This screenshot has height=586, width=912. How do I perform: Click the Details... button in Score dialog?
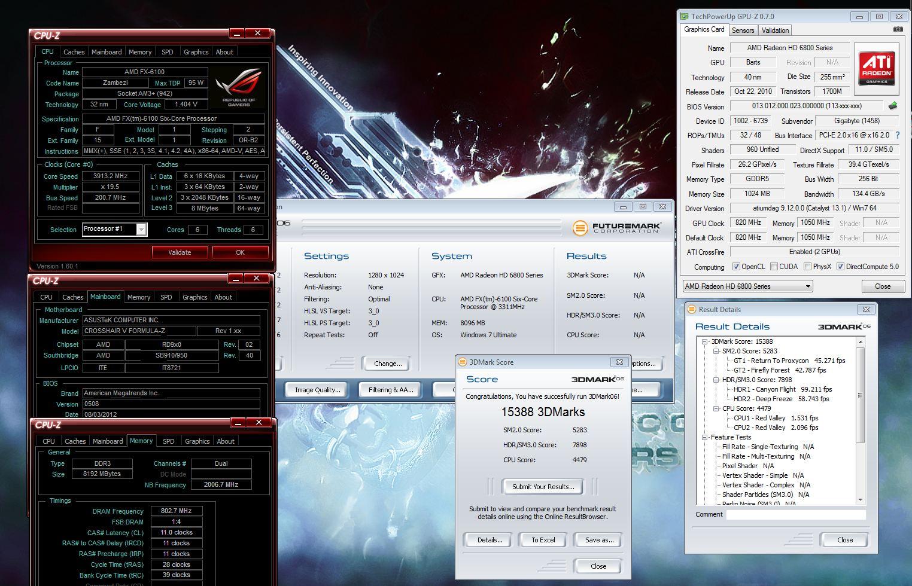490,540
